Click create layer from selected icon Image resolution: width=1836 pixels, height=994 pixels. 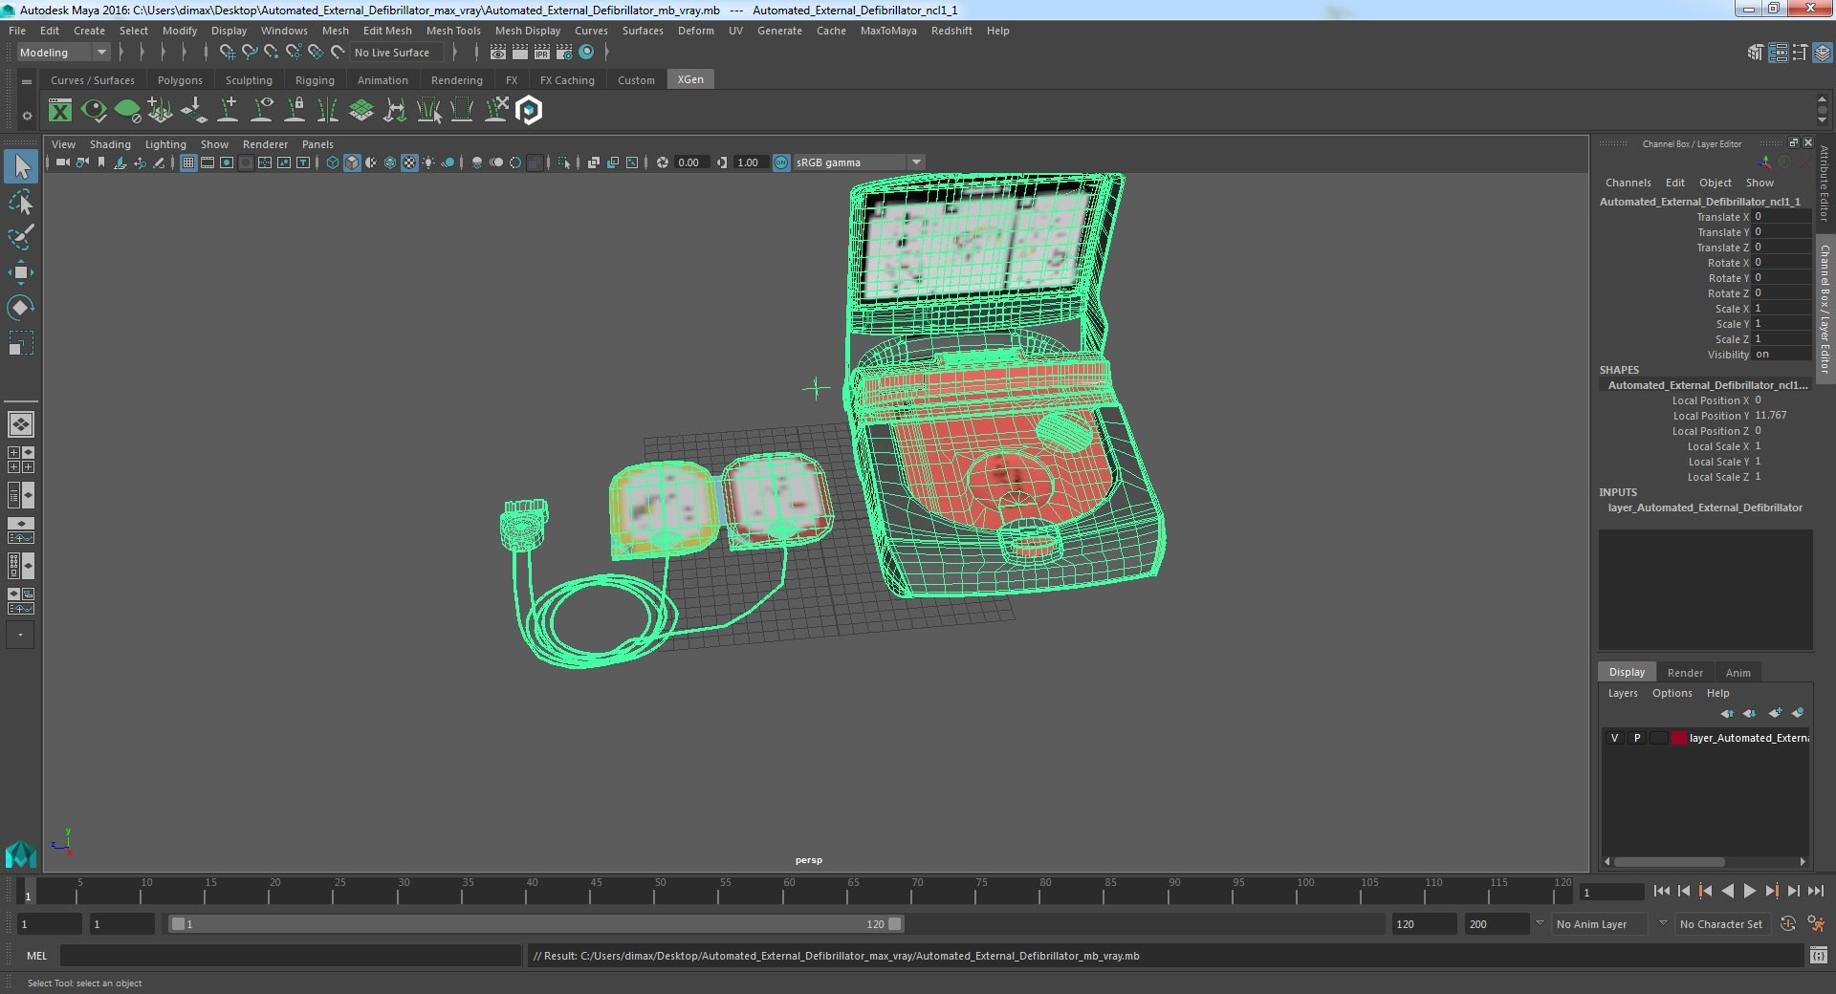(1798, 713)
